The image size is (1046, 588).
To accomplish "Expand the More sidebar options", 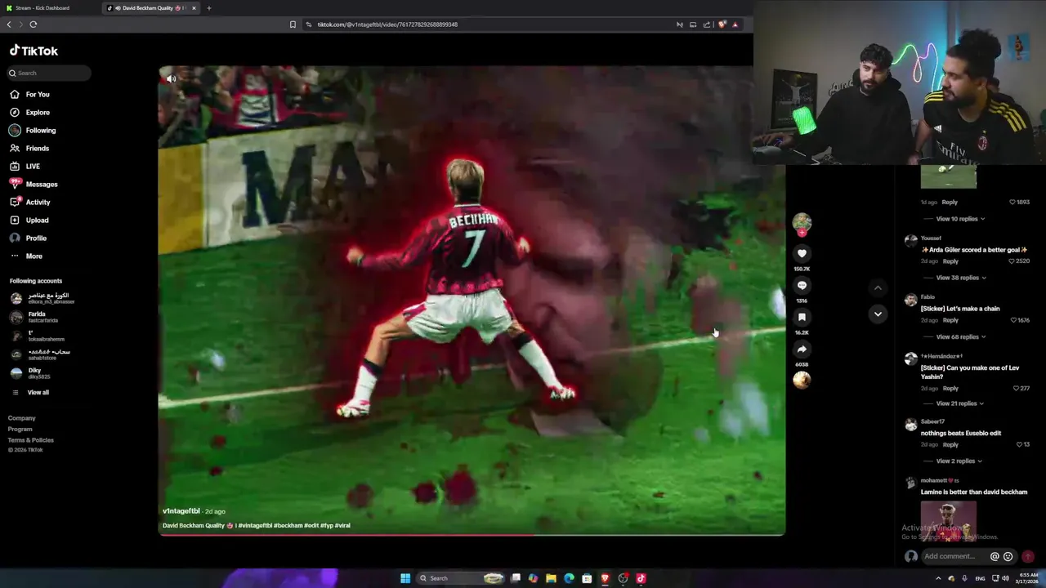I will click(26, 256).
